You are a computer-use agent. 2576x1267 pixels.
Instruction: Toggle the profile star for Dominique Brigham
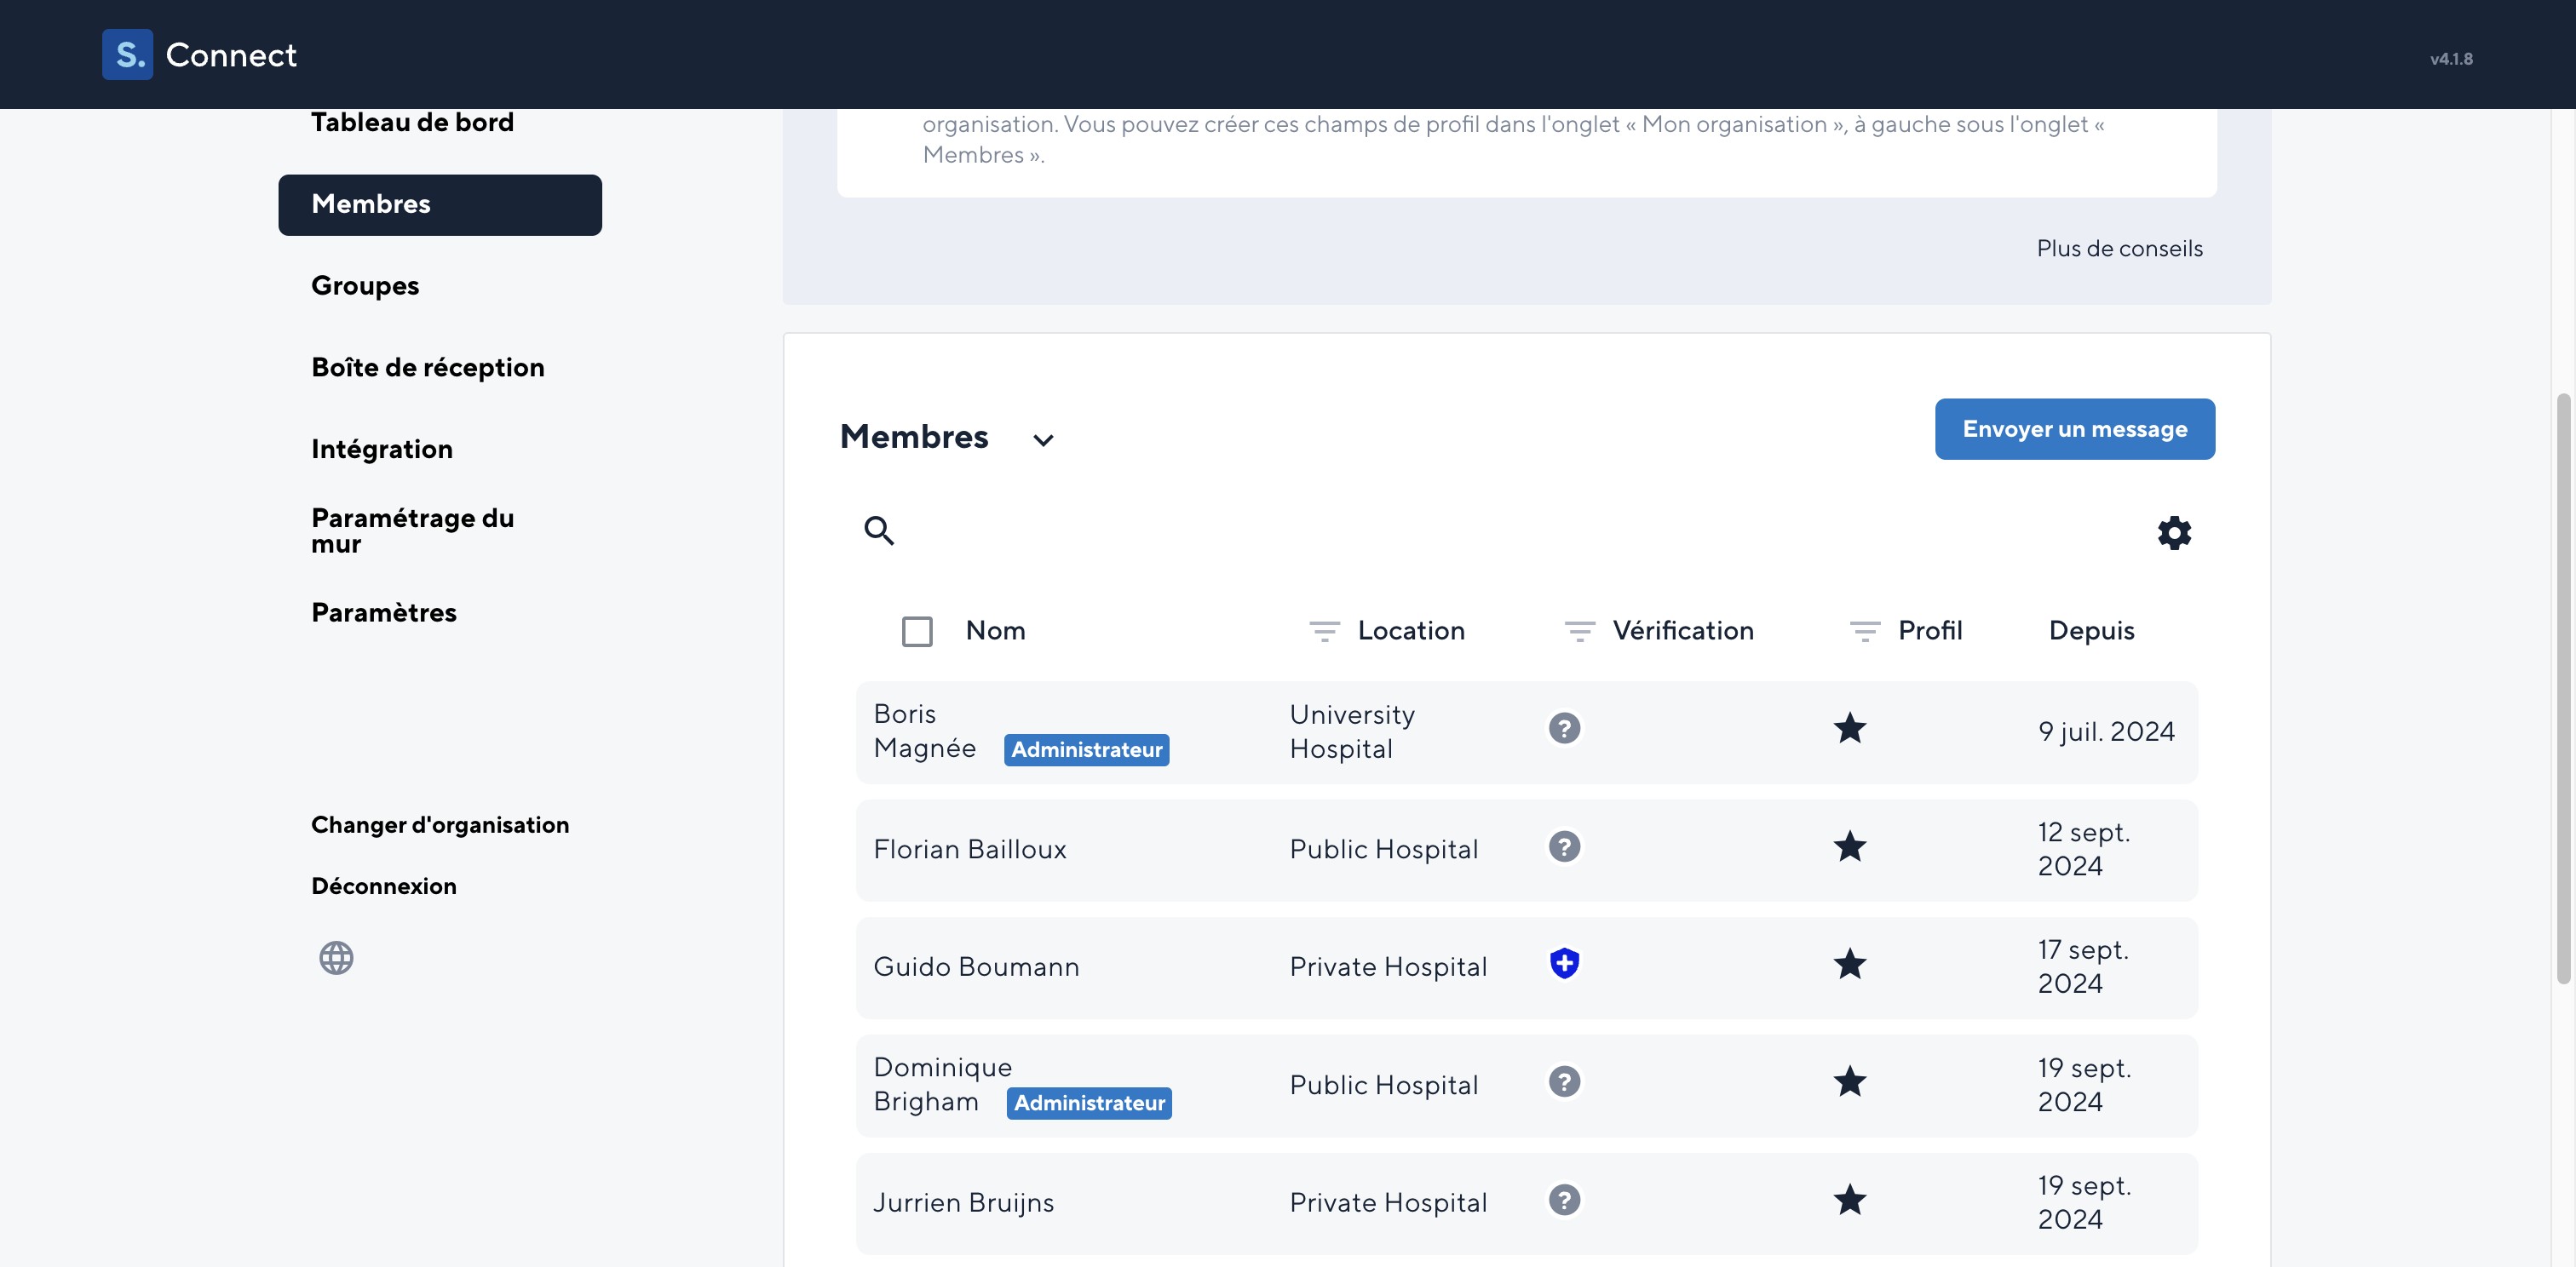pyautogui.click(x=1851, y=1082)
